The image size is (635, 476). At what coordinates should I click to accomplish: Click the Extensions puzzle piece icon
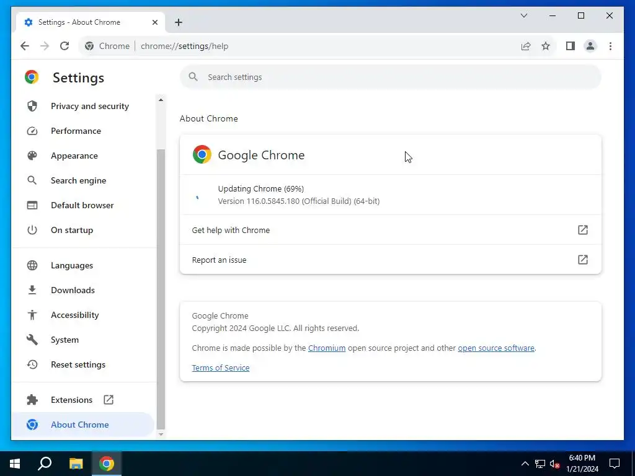coord(32,400)
